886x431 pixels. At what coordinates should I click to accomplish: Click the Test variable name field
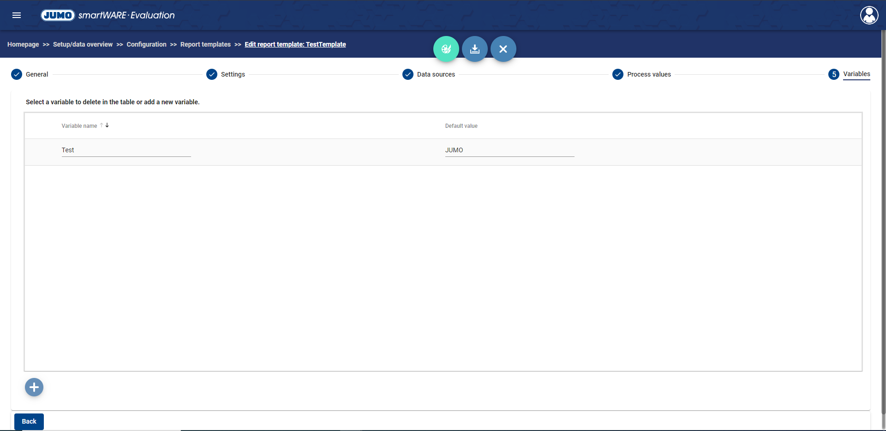click(126, 150)
